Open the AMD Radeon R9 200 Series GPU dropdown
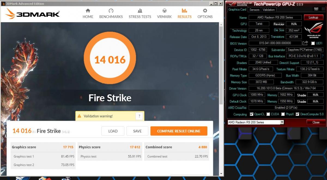This screenshot has height=180, width=327. click(x=256, y=122)
